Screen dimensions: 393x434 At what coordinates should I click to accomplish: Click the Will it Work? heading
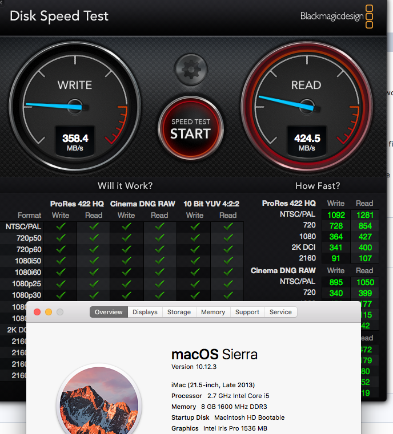pos(125,185)
